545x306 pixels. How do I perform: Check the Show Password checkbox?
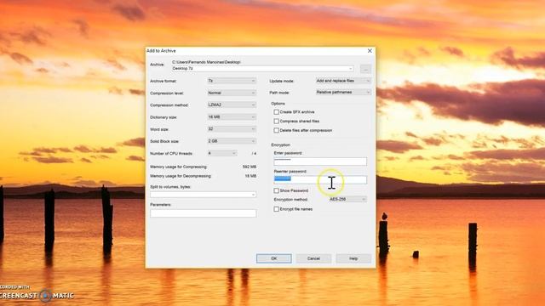(x=276, y=190)
